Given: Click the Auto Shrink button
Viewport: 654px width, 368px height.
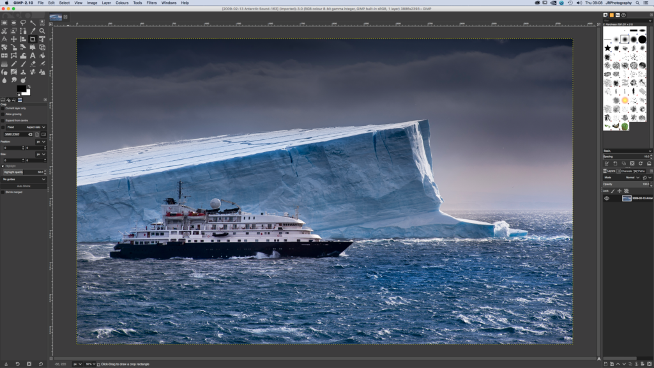Looking at the screenshot, I should click(x=24, y=186).
